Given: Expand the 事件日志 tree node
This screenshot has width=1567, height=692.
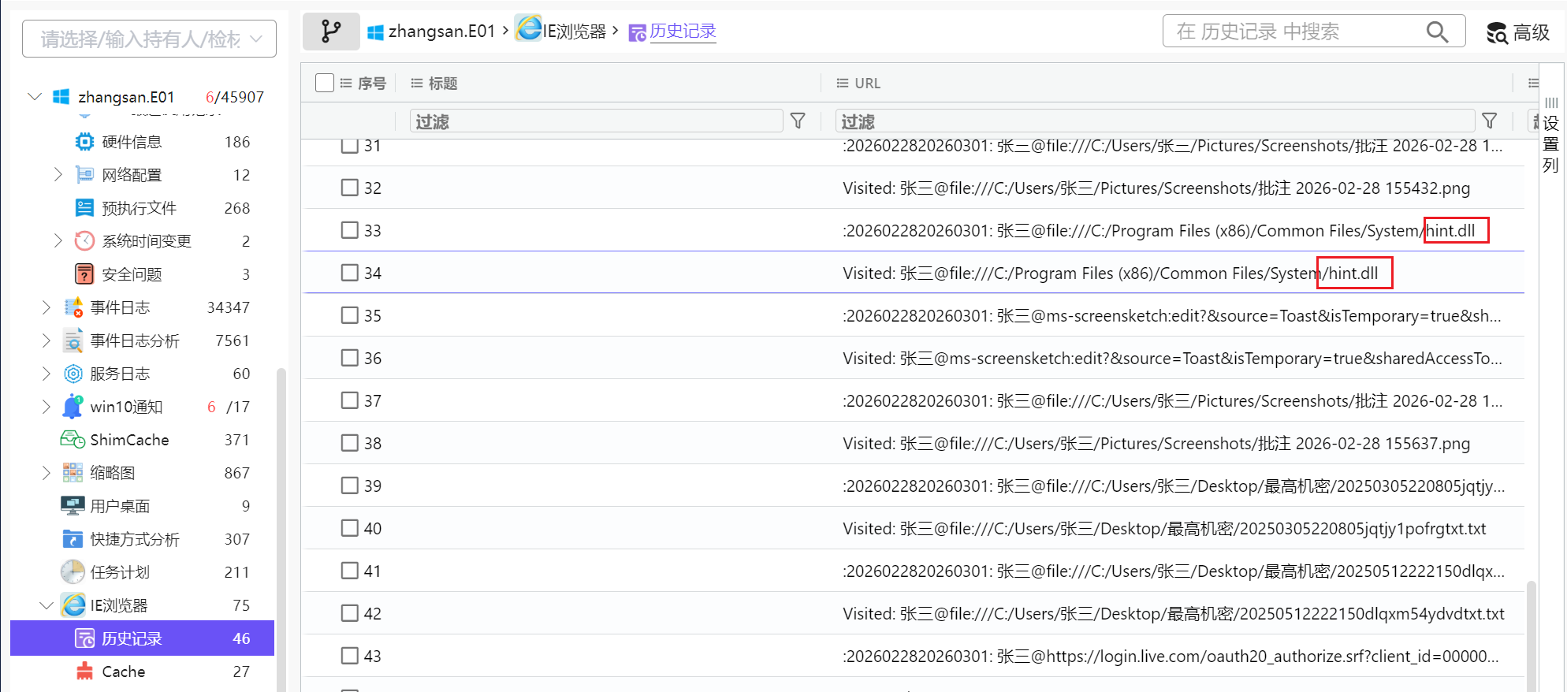Looking at the screenshot, I should point(46,307).
